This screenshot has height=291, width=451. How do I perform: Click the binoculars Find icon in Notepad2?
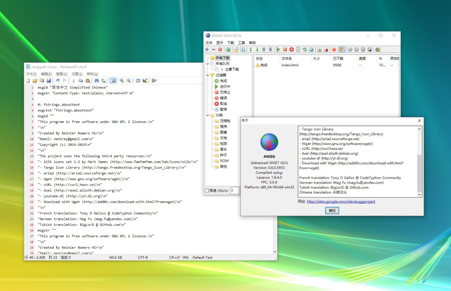(x=96, y=81)
